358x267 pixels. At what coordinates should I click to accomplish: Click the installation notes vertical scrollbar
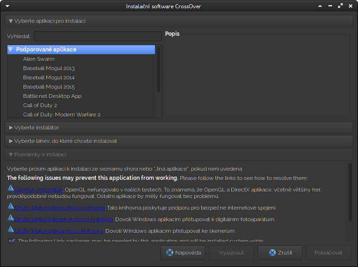coord(350,192)
